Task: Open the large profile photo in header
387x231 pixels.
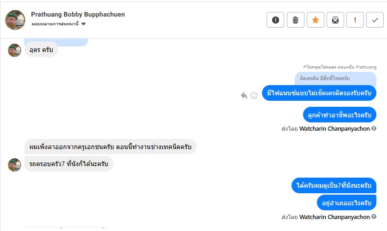Action: click(x=15, y=19)
